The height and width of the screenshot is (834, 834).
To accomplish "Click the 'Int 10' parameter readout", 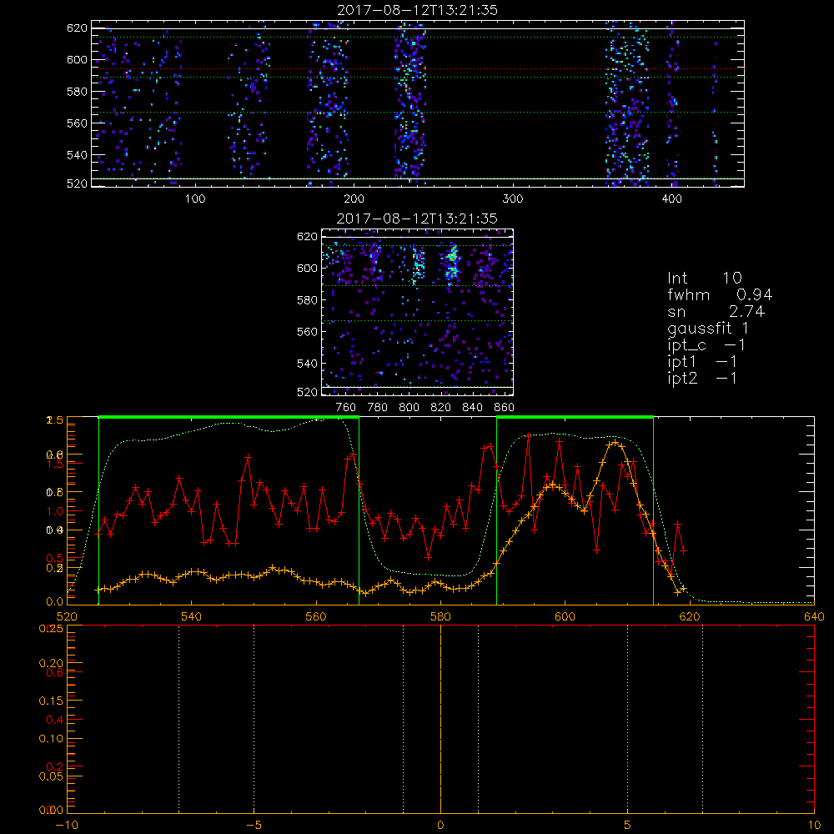I will click(x=704, y=279).
